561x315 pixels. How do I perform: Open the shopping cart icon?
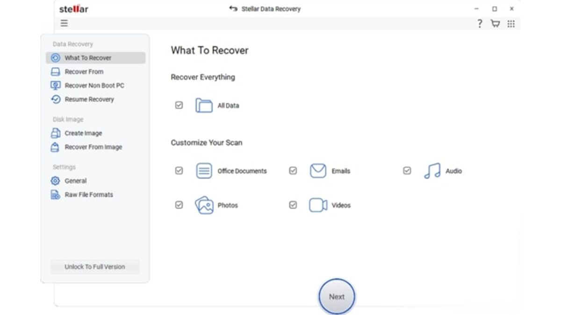click(495, 23)
